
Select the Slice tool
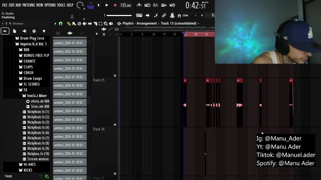(95, 23)
